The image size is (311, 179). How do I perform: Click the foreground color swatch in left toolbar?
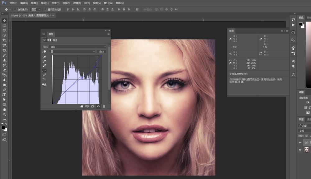coord(3,128)
